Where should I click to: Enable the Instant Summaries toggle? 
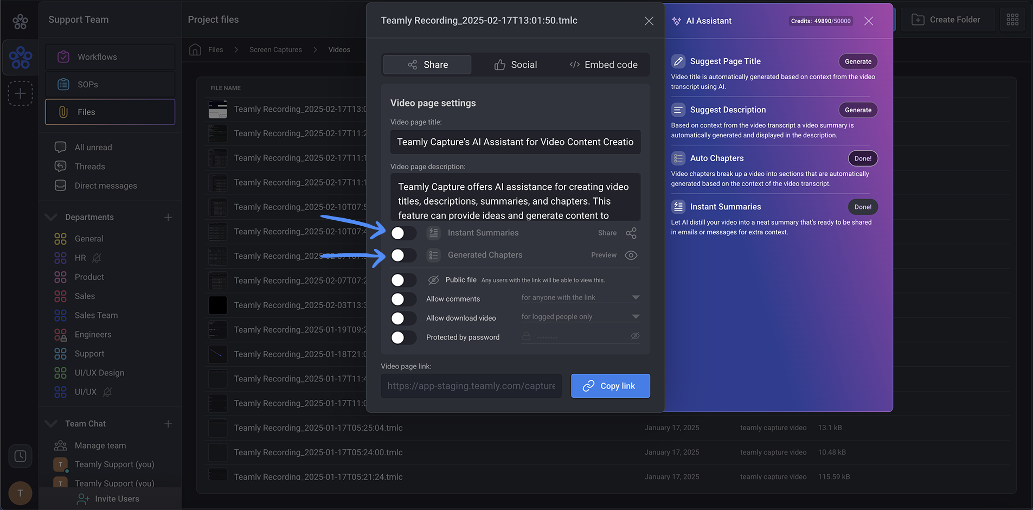coord(403,233)
